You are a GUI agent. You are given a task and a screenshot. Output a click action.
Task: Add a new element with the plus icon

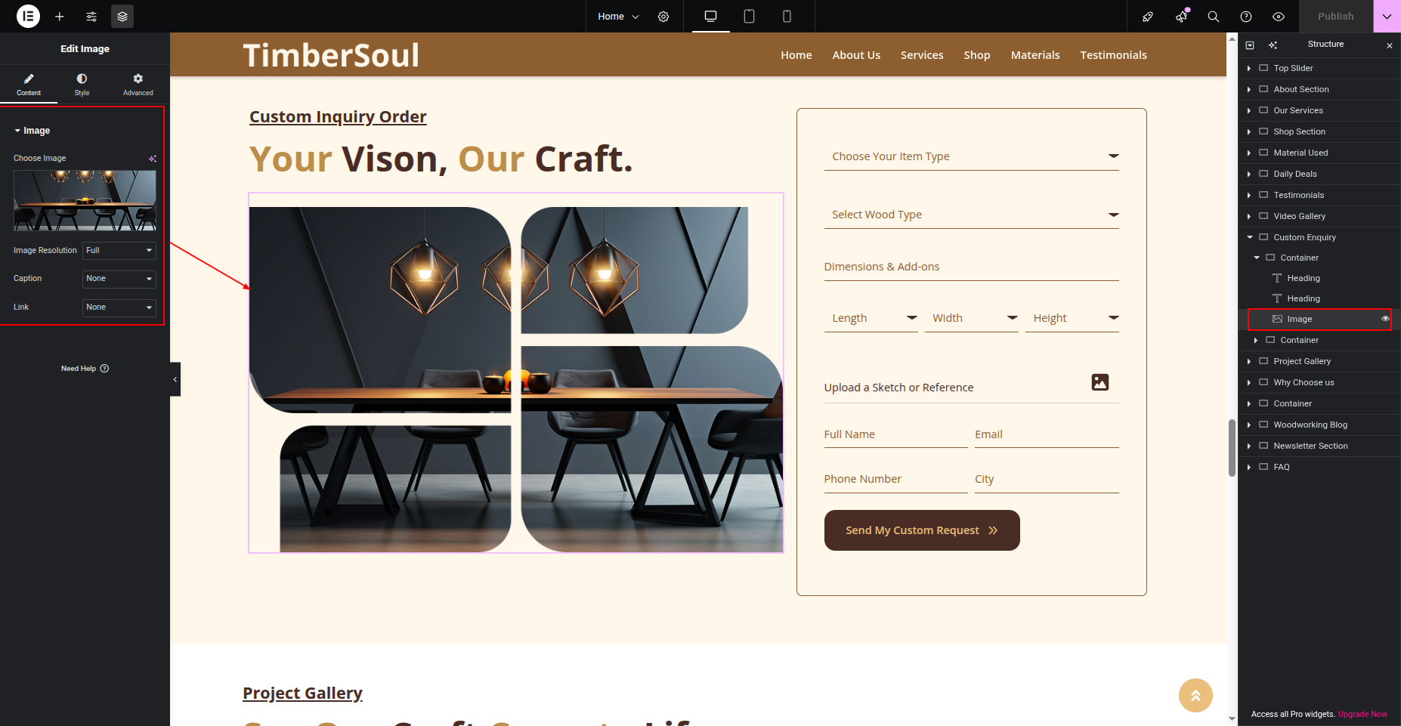60,17
